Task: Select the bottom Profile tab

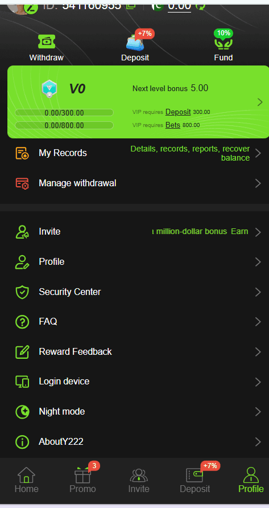Action: 251,481
